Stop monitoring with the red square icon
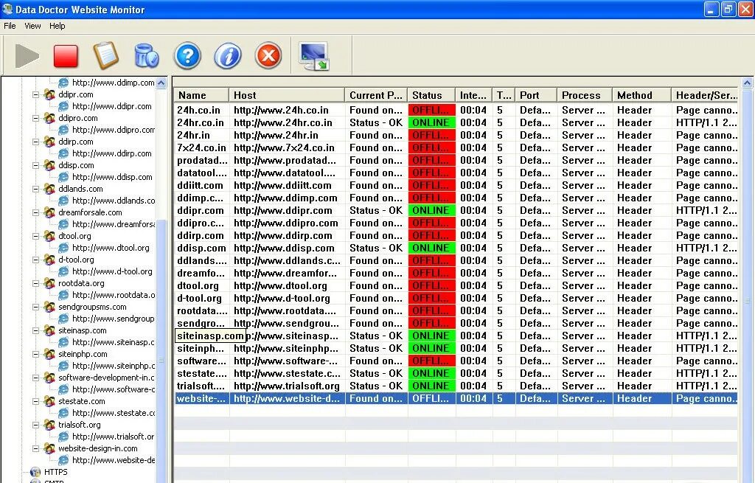This screenshot has height=483, width=755. click(x=66, y=56)
